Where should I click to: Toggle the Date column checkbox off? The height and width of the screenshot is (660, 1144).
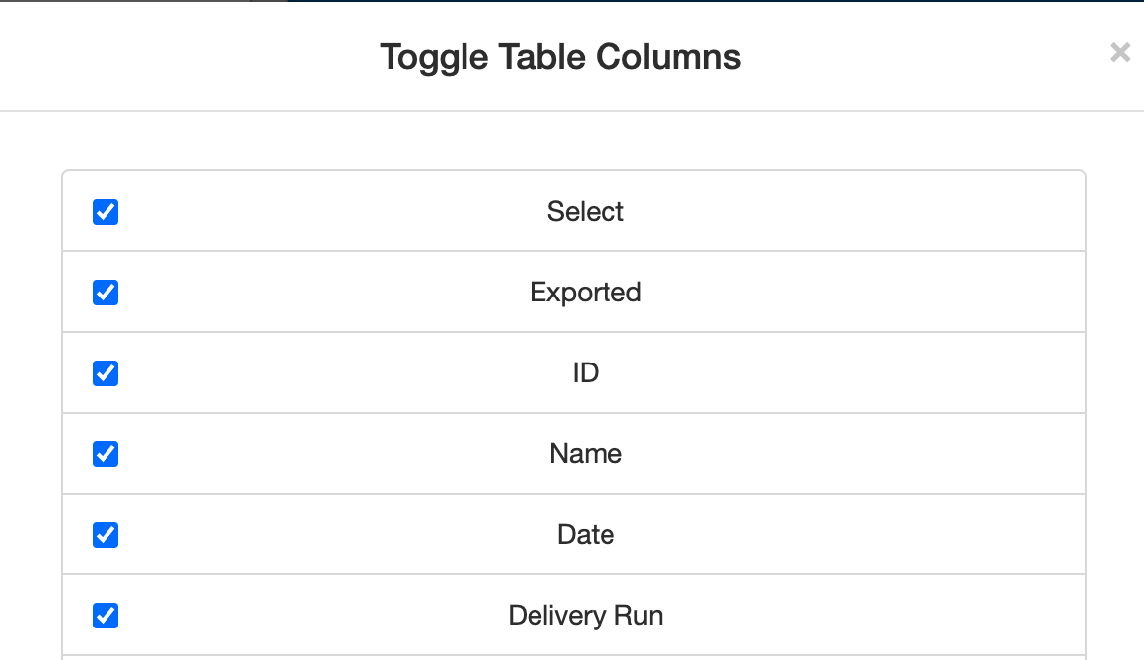coord(106,535)
